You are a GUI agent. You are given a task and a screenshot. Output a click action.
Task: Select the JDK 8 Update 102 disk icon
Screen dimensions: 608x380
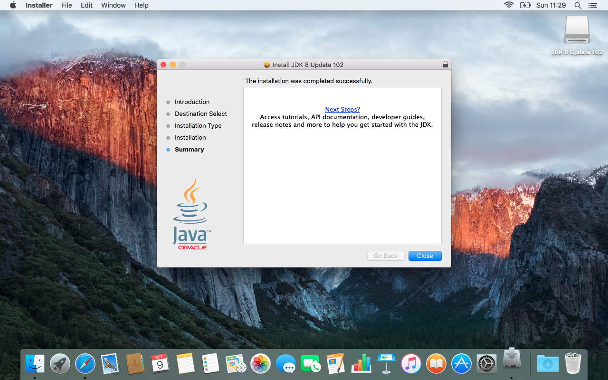[x=576, y=30]
